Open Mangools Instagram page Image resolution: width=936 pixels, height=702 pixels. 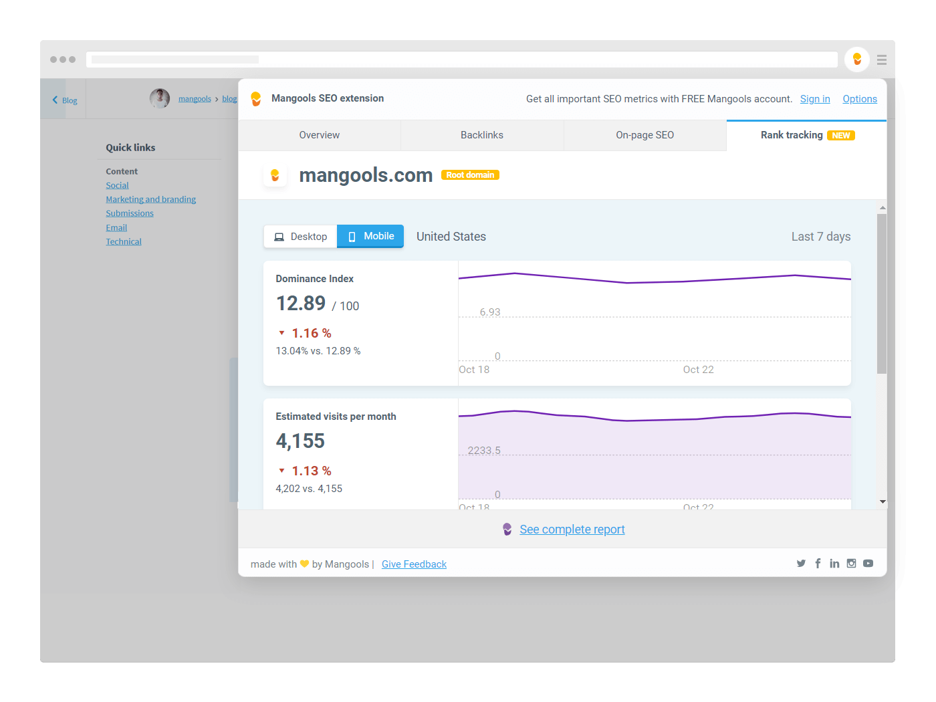pos(851,564)
